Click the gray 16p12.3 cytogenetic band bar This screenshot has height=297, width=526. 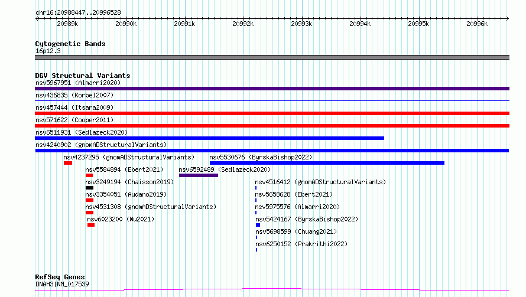[x=272, y=57]
